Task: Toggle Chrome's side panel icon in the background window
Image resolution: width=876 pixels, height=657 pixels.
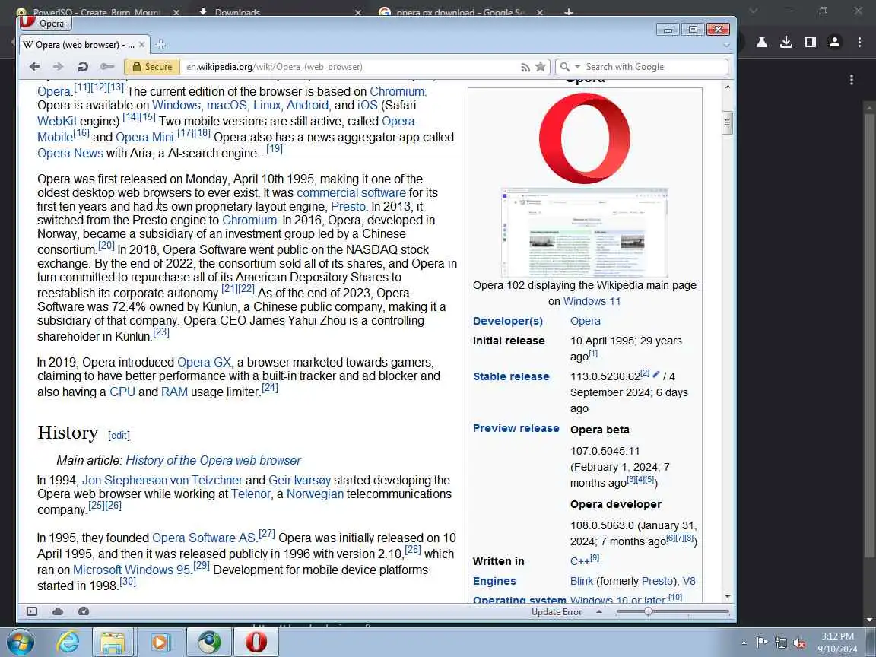Action: 810,42
